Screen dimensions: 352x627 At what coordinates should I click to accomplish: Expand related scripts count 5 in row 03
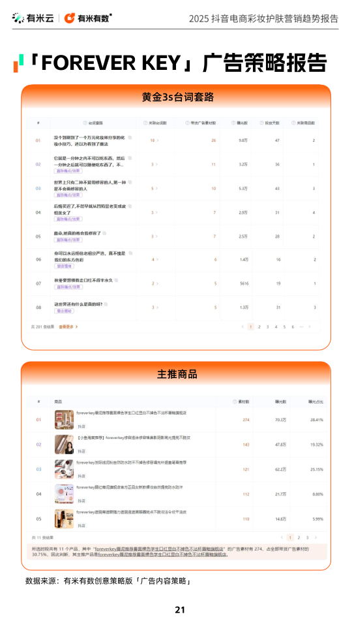(x=154, y=188)
